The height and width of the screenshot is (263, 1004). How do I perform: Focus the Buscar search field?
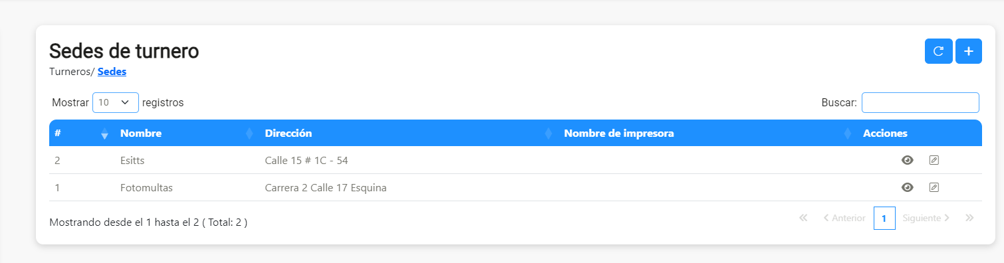point(920,103)
